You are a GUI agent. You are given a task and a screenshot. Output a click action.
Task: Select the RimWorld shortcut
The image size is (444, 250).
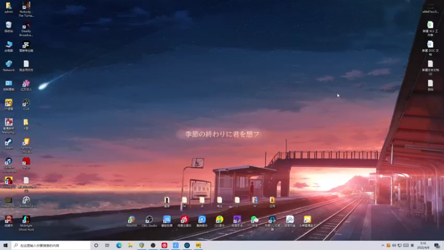click(26, 202)
